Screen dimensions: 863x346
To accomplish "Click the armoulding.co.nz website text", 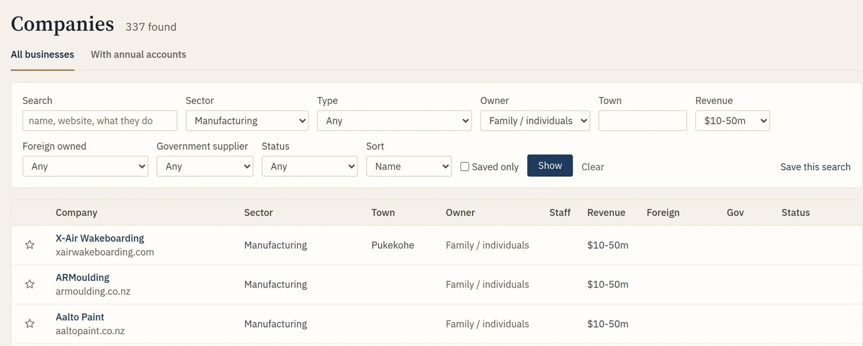I will (x=93, y=291).
